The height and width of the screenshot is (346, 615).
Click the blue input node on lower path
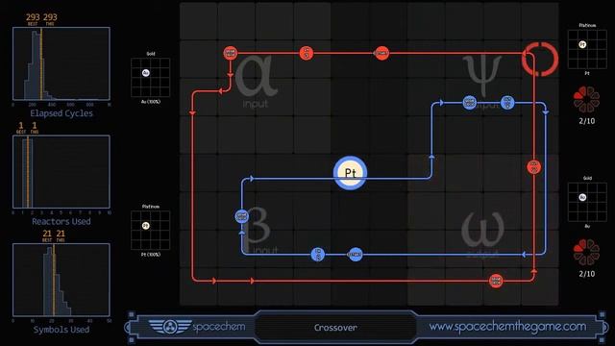[318, 254]
